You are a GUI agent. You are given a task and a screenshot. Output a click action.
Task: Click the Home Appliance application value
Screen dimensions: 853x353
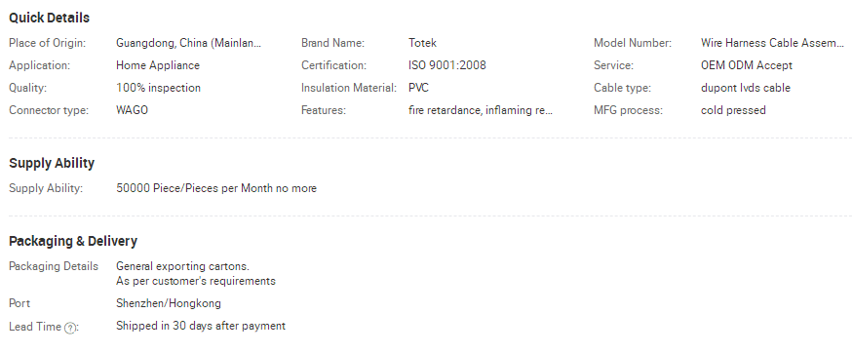(x=158, y=65)
